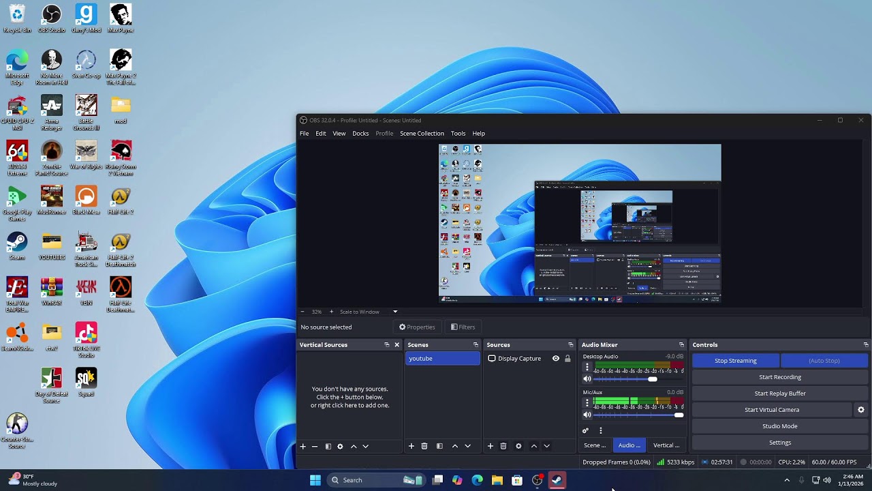872x491 pixels.
Task: Zoom in preview with plus button
Action: [332, 312]
